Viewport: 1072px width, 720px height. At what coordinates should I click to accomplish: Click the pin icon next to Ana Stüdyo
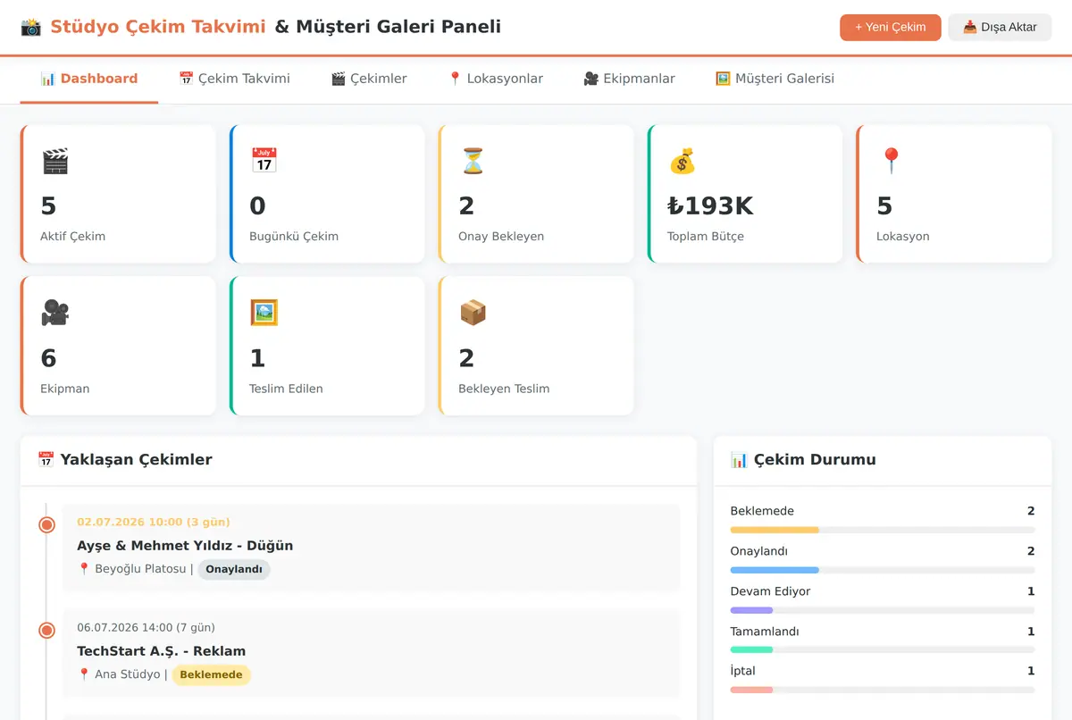pyautogui.click(x=84, y=674)
